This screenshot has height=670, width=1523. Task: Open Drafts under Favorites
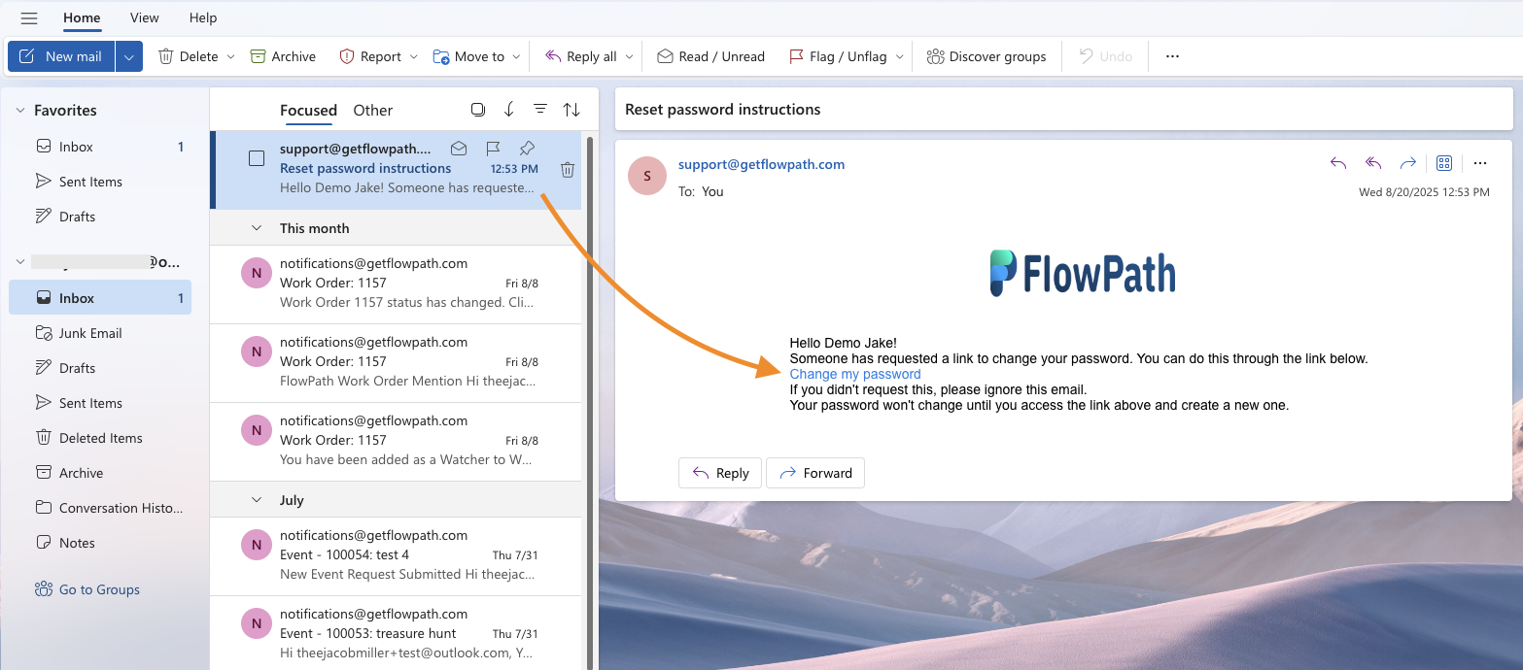click(100, 217)
